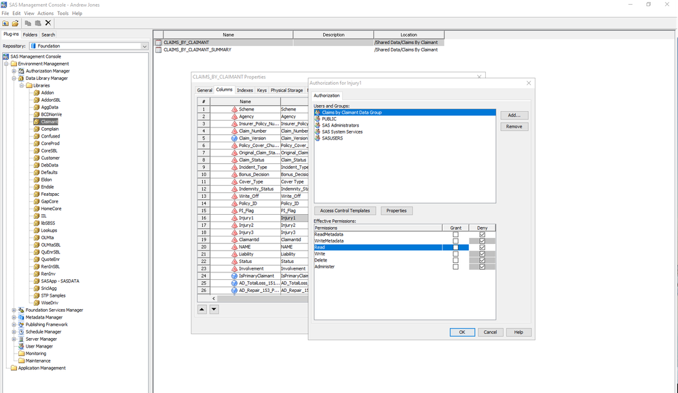Viewport: 678px width, 393px height.
Task: Select PUBLIC in Users and Groups list
Action: point(328,119)
